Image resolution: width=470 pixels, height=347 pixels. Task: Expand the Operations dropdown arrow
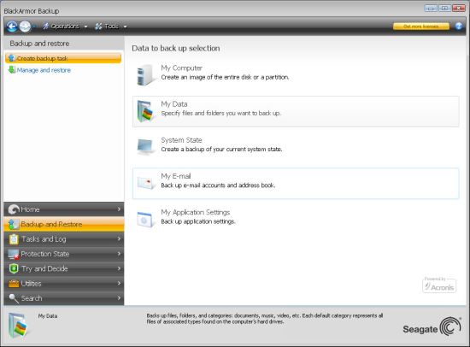point(85,26)
